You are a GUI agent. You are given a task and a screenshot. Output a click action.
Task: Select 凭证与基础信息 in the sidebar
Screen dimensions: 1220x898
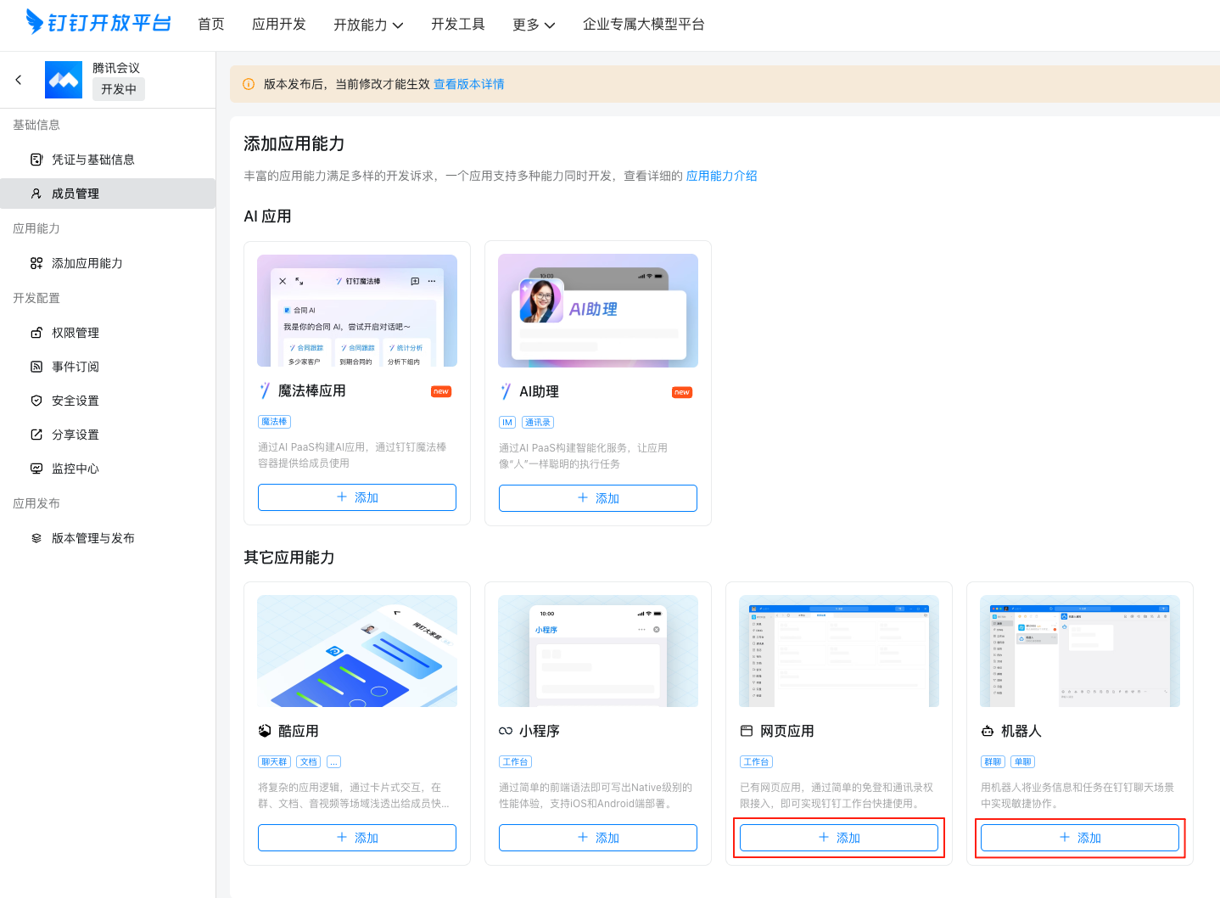[x=108, y=160]
